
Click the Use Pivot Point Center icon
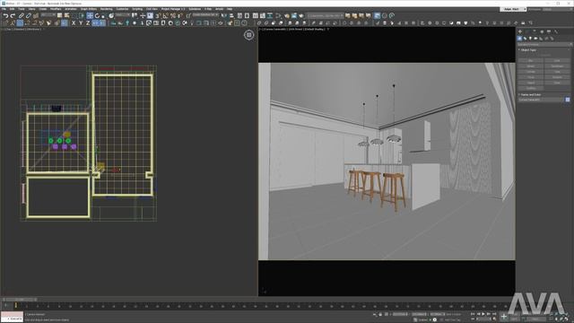pyautogui.click(x=135, y=16)
